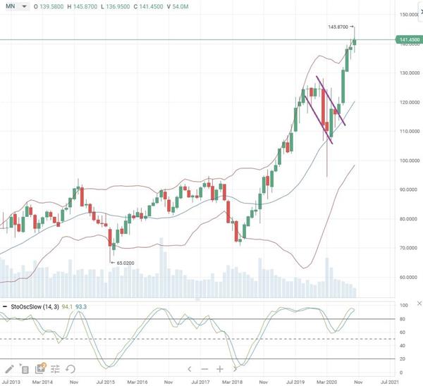Click the reset chart undo arrow
Screen dimensions: 423x386
(70, 369)
